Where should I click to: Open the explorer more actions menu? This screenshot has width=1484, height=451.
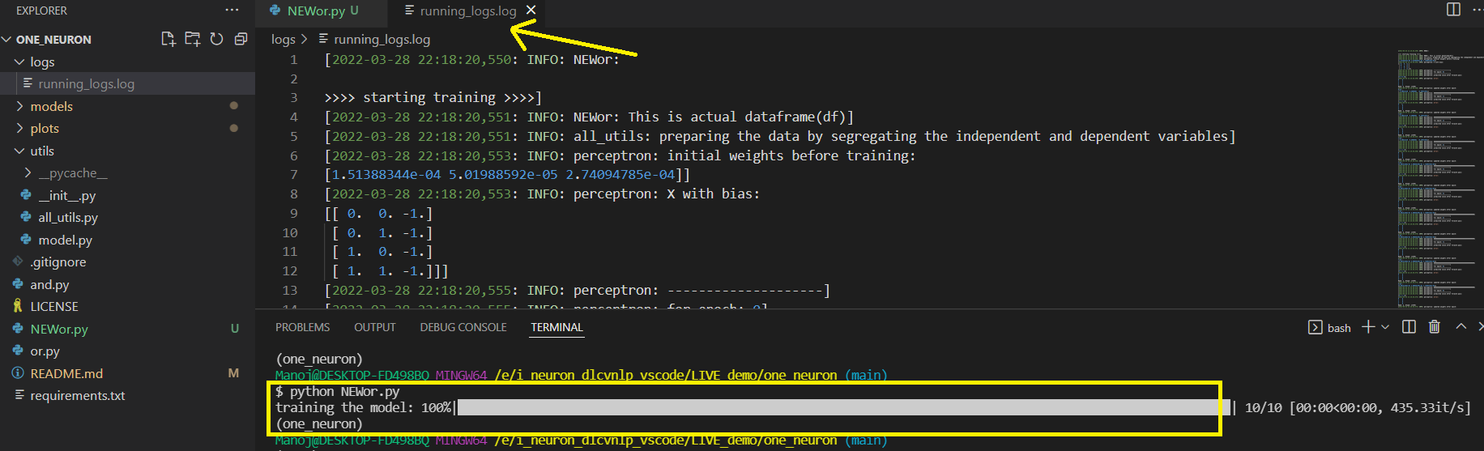pyautogui.click(x=232, y=11)
